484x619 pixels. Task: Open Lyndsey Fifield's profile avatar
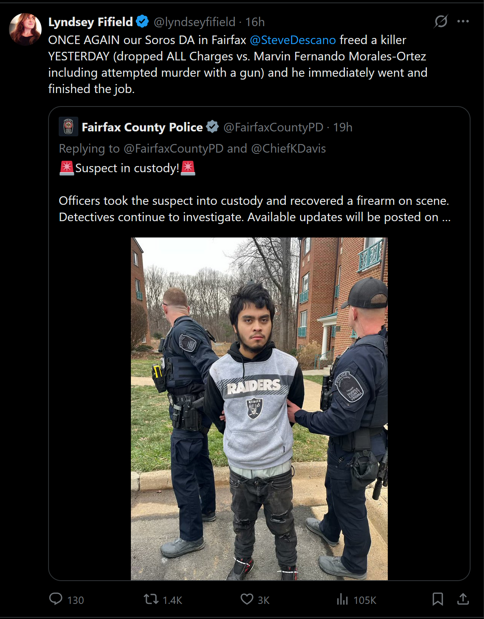click(25, 29)
